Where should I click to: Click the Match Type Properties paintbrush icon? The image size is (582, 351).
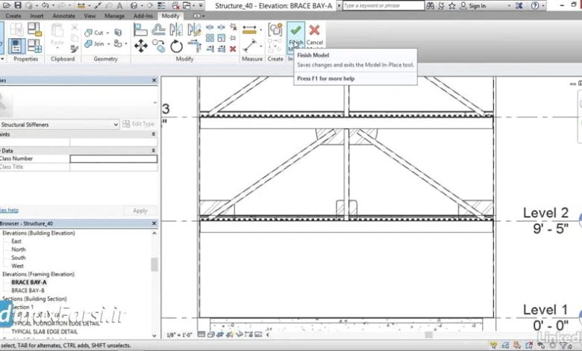[x=74, y=49]
